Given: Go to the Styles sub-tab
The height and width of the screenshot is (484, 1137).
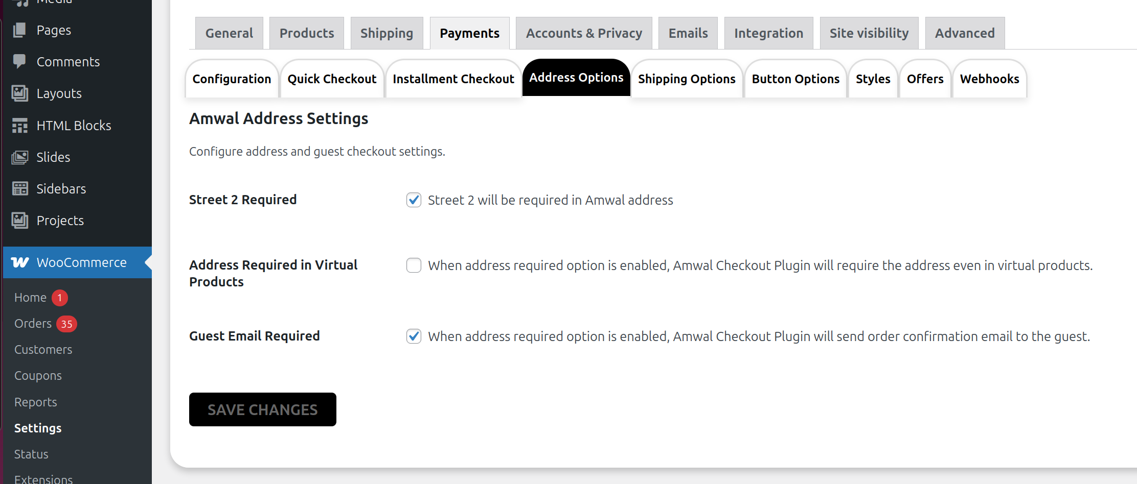Looking at the screenshot, I should (x=873, y=79).
